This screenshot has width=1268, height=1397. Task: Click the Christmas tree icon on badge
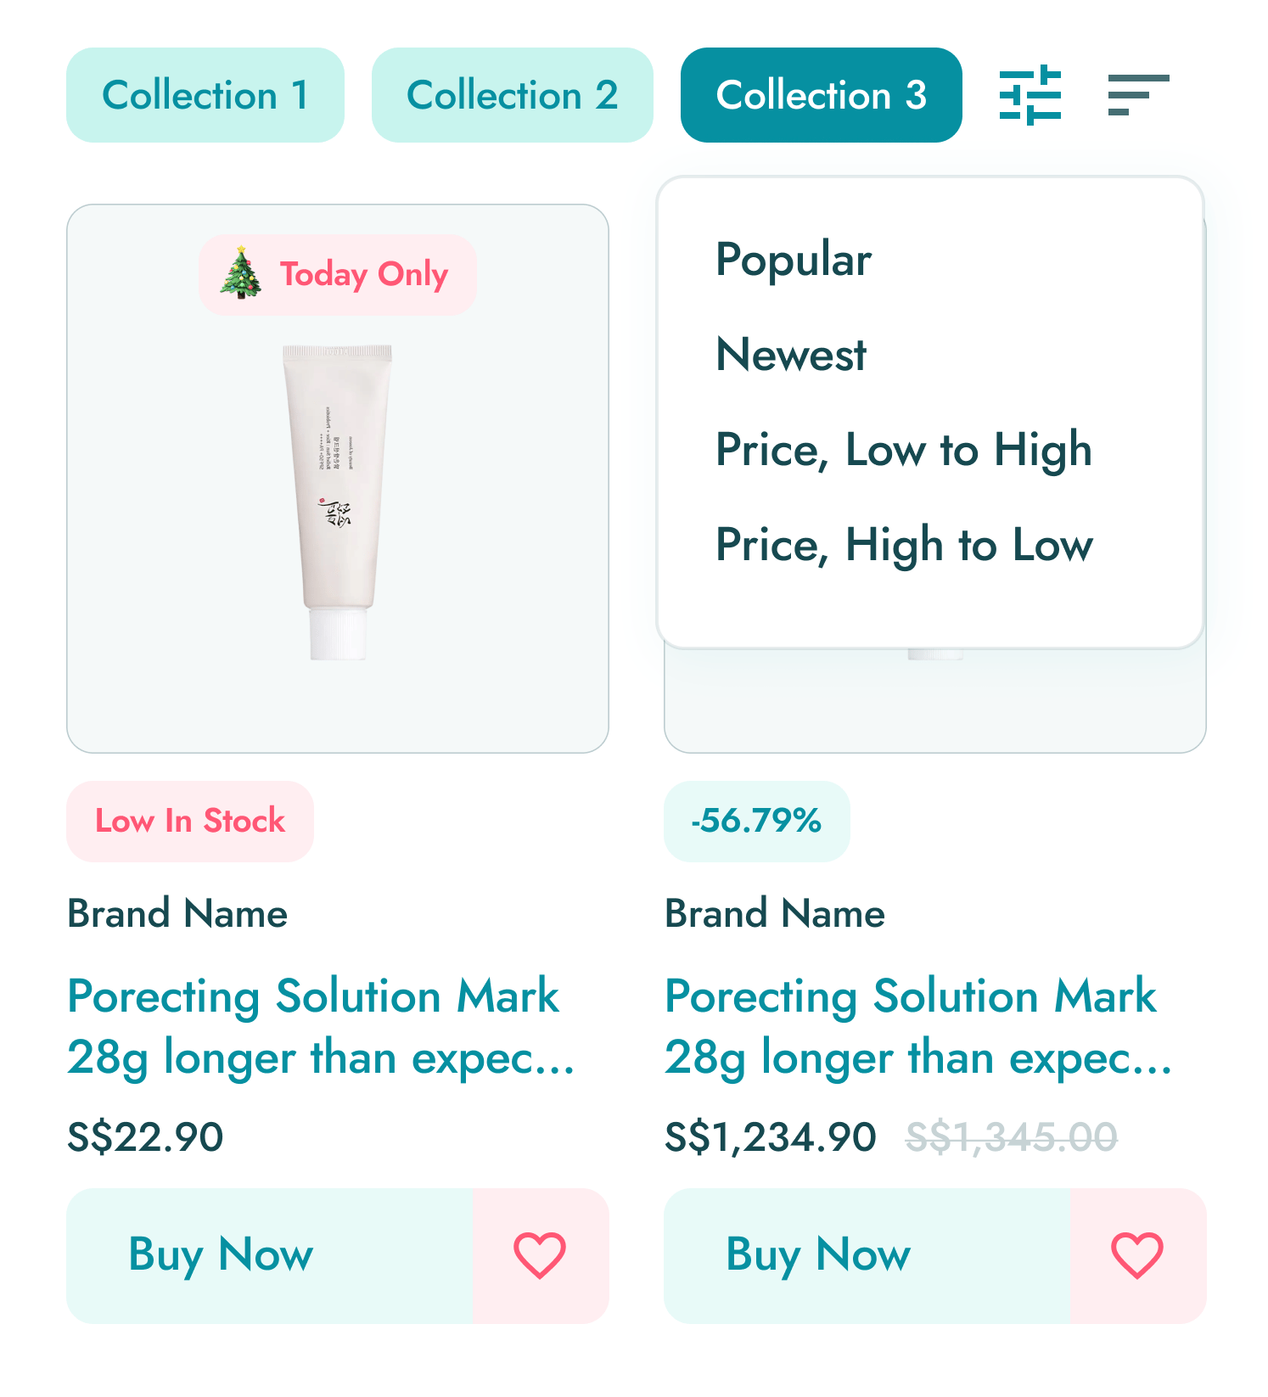pos(241,273)
